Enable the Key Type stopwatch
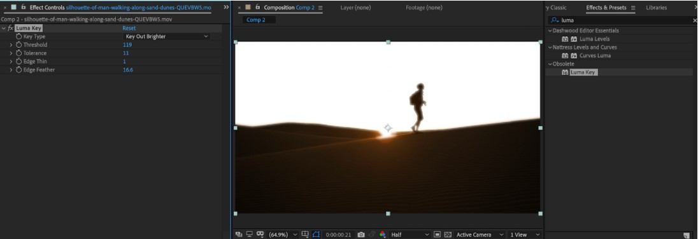 coord(18,36)
